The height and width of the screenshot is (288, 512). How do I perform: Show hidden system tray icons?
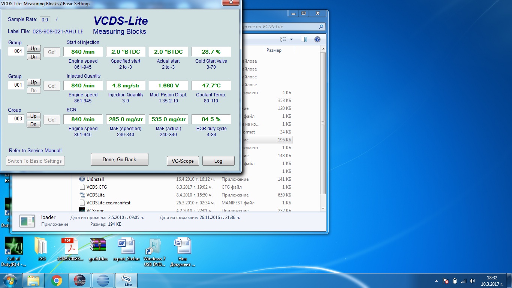[436, 281]
